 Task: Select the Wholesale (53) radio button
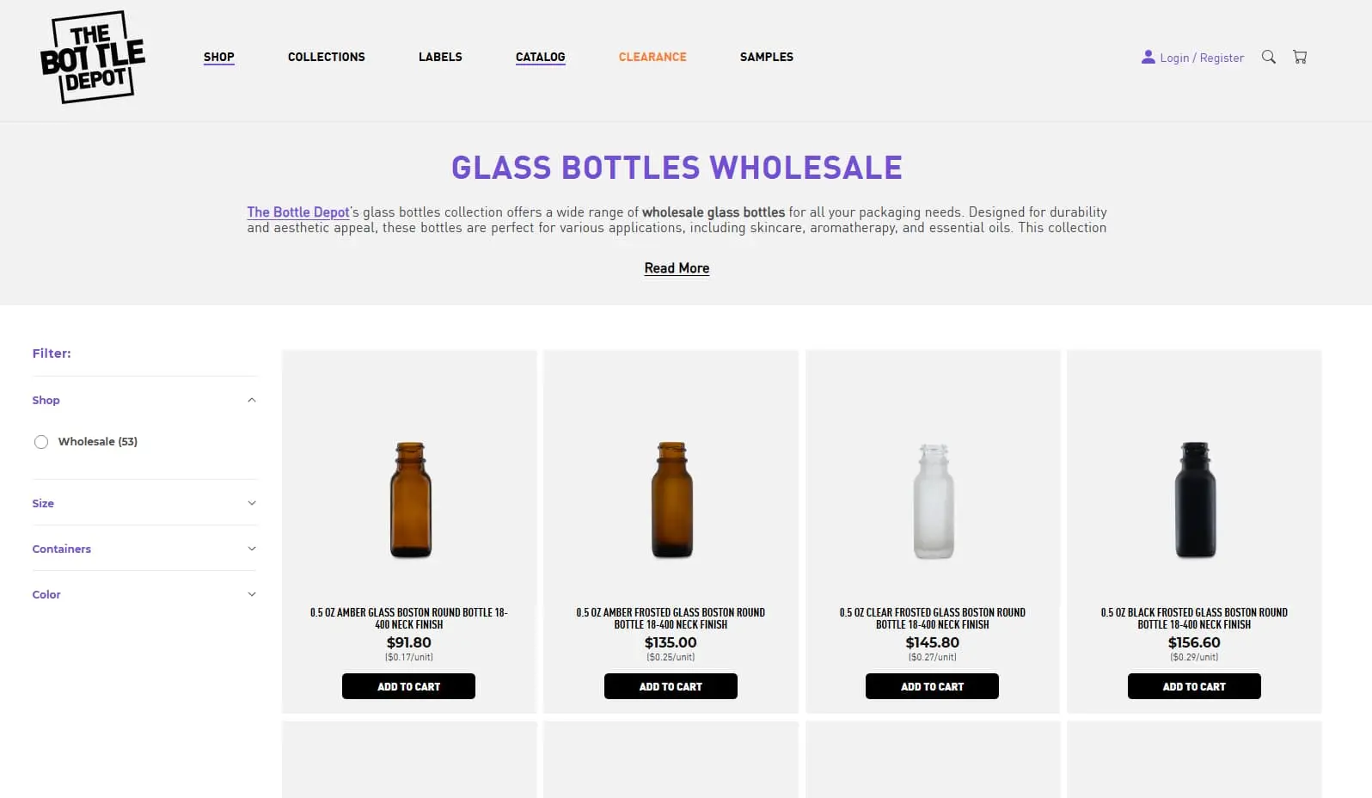(40, 441)
